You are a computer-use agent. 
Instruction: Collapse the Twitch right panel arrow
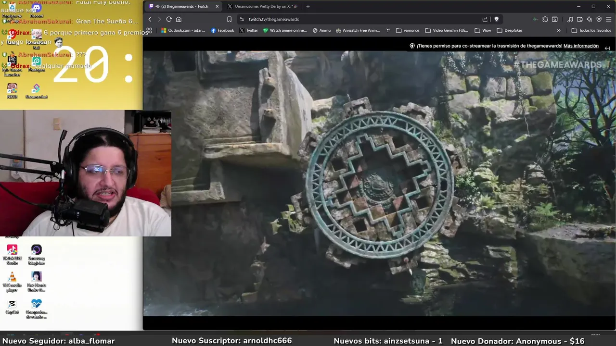(607, 48)
